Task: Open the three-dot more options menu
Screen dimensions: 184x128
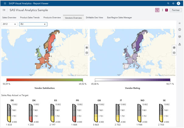Action: pyautogui.click(x=162, y=10)
